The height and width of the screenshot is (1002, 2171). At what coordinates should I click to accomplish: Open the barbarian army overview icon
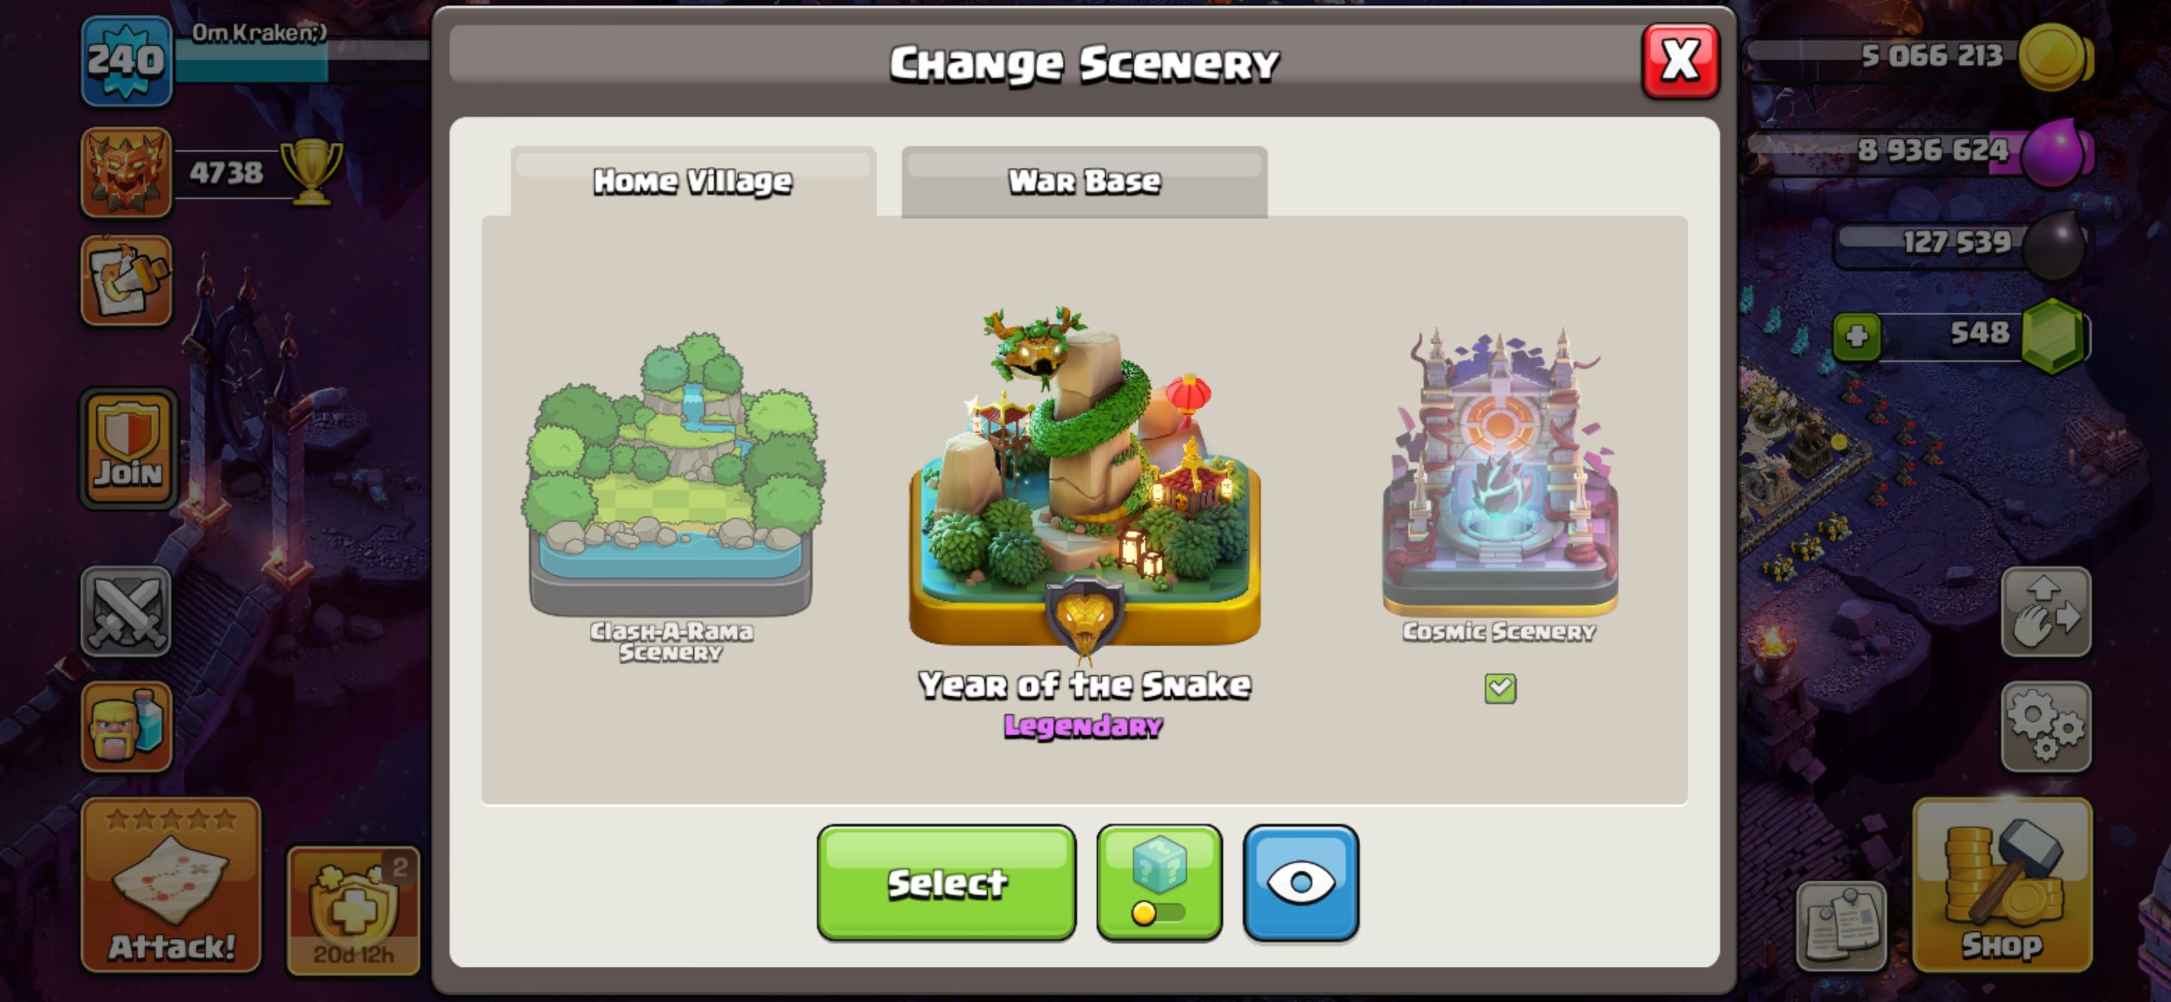coord(127,726)
